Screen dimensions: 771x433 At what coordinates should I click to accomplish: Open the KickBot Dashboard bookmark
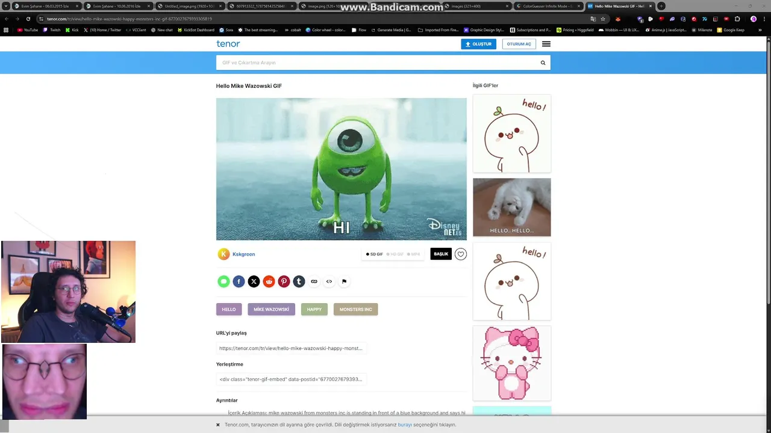197,30
